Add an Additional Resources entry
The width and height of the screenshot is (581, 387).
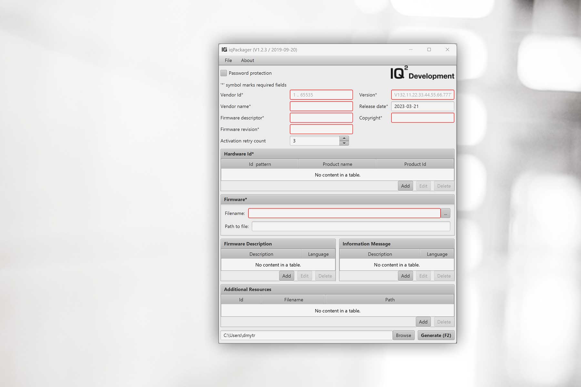tap(423, 322)
